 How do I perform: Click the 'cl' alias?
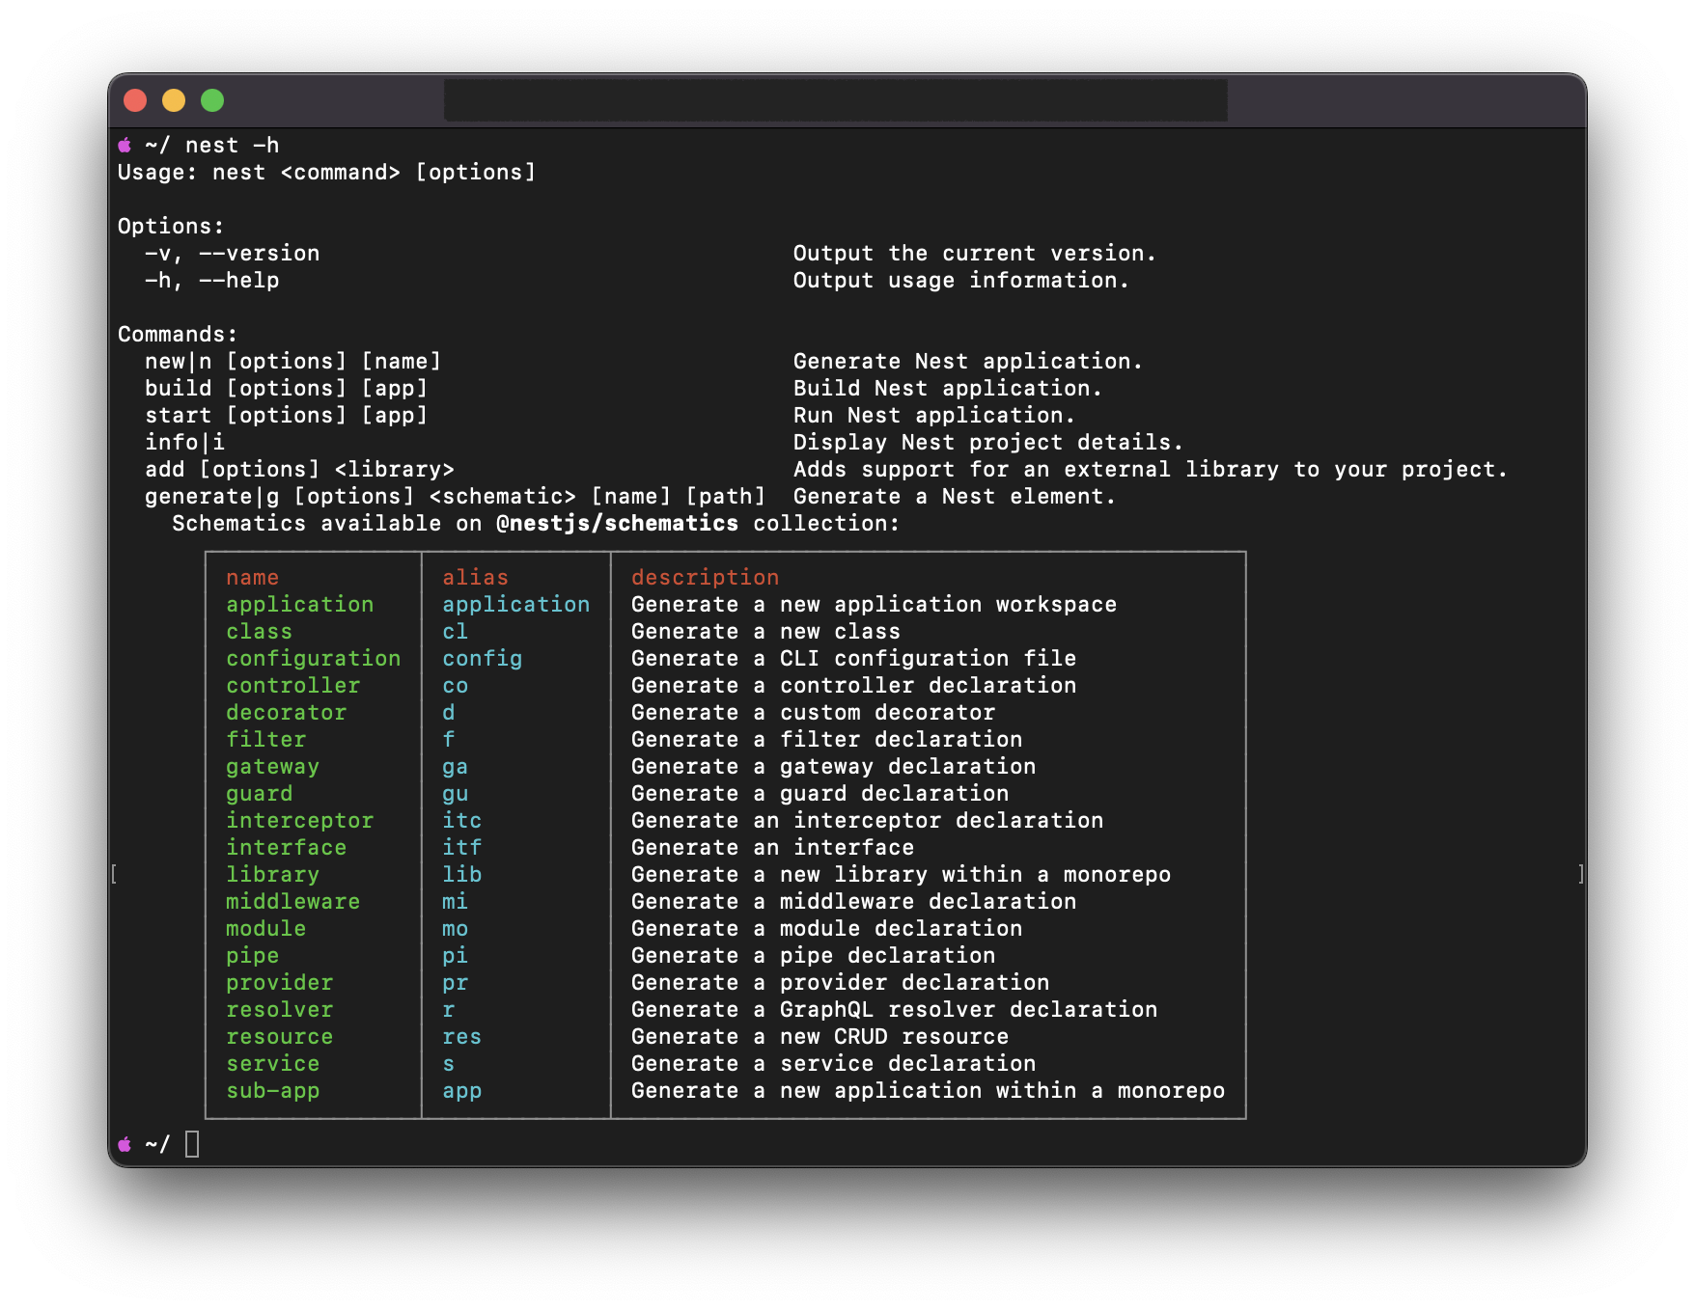(x=456, y=632)
